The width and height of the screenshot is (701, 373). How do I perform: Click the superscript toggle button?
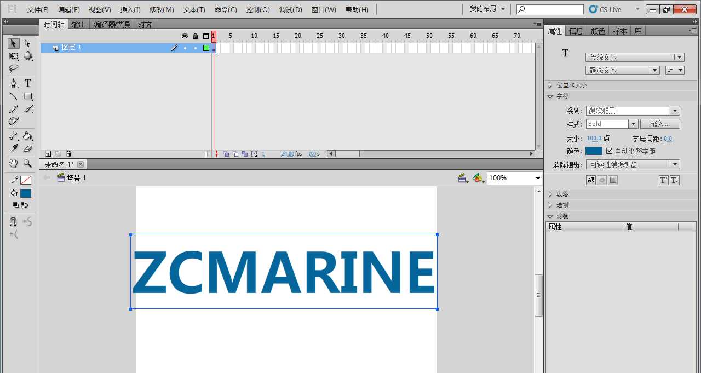(664, 180)
